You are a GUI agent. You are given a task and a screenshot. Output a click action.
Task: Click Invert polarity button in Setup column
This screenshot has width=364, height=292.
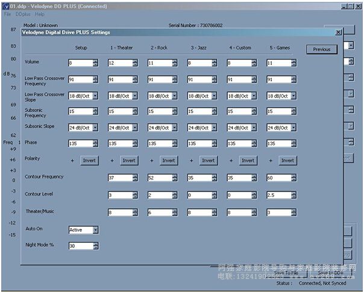[x=89, y=161]
